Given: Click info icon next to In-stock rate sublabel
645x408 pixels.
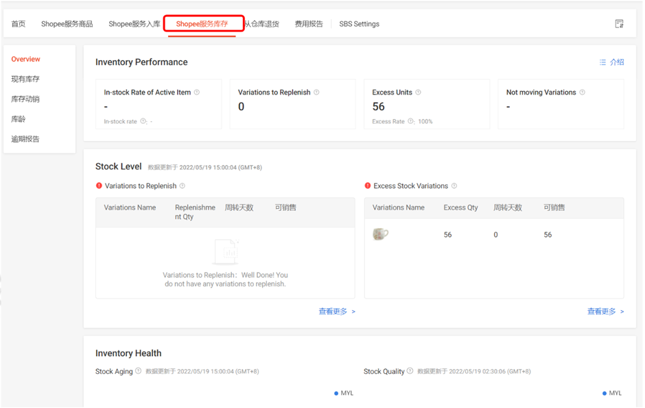Looking at the screenshot, I should click(x=143, y=121).
